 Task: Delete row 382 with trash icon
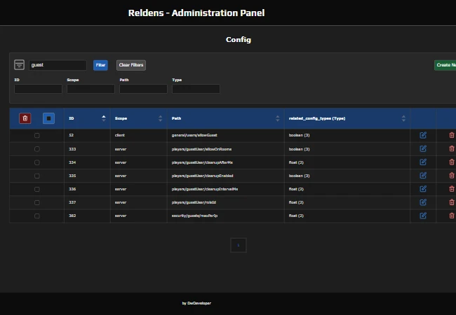click(x=452, y=216)
